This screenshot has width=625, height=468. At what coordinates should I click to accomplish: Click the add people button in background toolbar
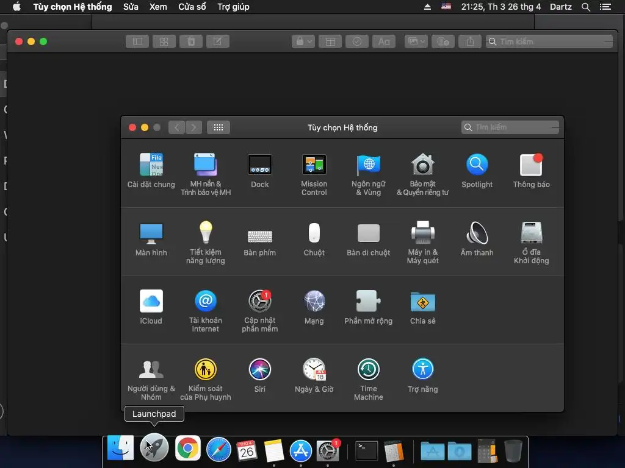pyautogui.click(x=443, y=41)
